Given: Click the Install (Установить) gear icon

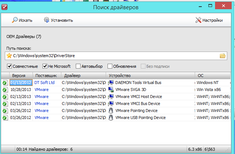Looking at the screenshot, I should (47, 20).
